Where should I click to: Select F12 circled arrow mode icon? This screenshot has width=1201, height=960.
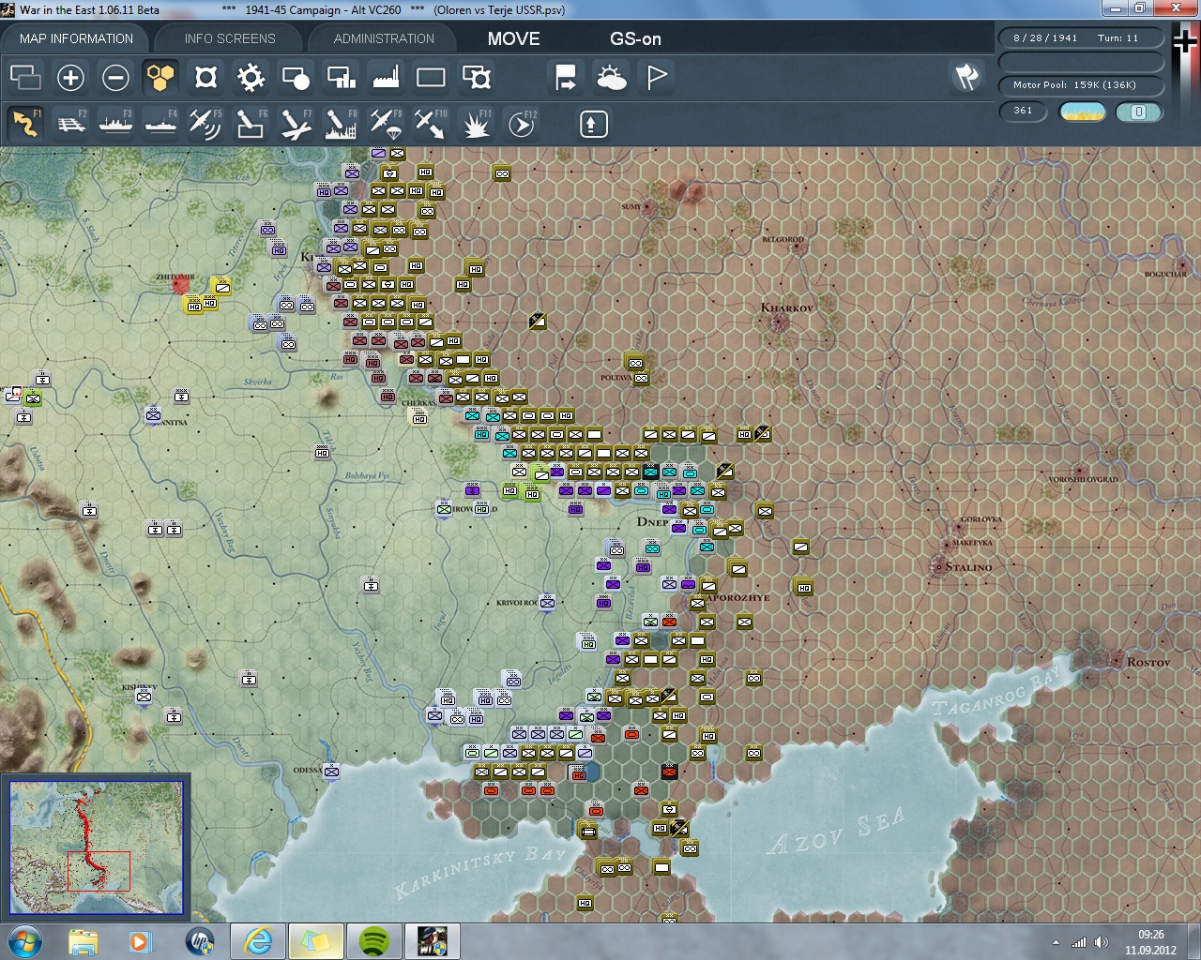[522, 124]
